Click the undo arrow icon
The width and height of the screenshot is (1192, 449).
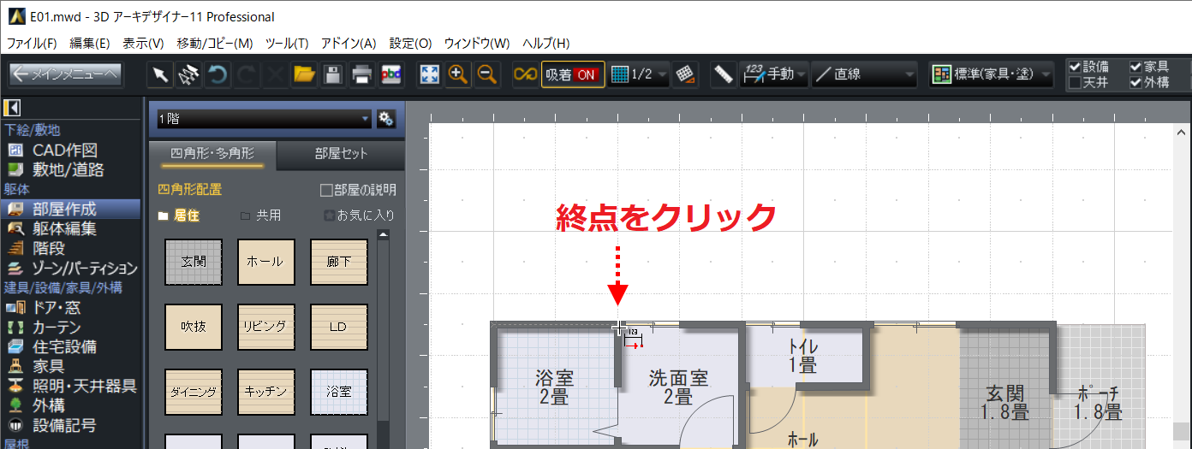pos(218,74)
